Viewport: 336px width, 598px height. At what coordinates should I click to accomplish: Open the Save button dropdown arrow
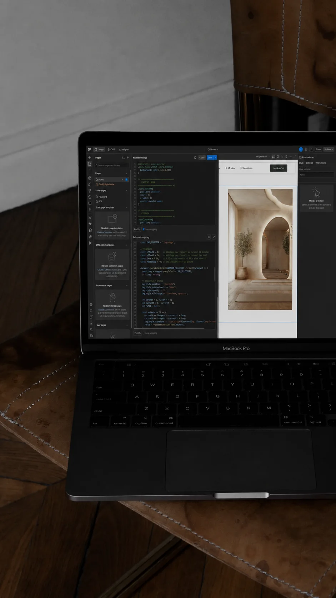click(215, 158)
